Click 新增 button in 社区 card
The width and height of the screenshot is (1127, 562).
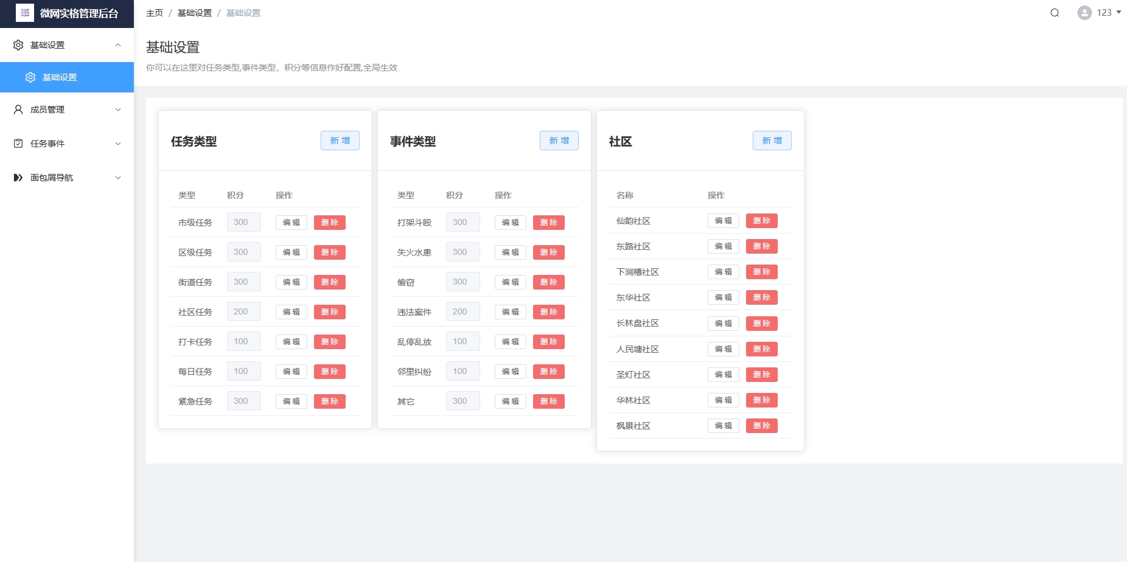(x=772, y=140)
